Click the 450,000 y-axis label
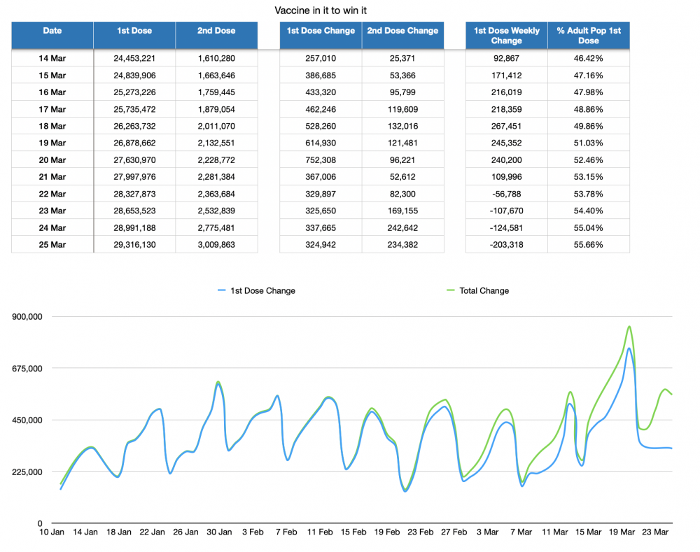This screenshot has height=552, width=700. [x=27, y=420]
